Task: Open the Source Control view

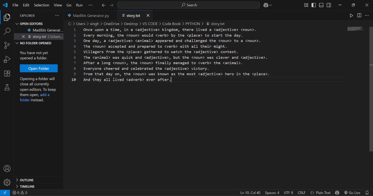Action: pos(7,45)
